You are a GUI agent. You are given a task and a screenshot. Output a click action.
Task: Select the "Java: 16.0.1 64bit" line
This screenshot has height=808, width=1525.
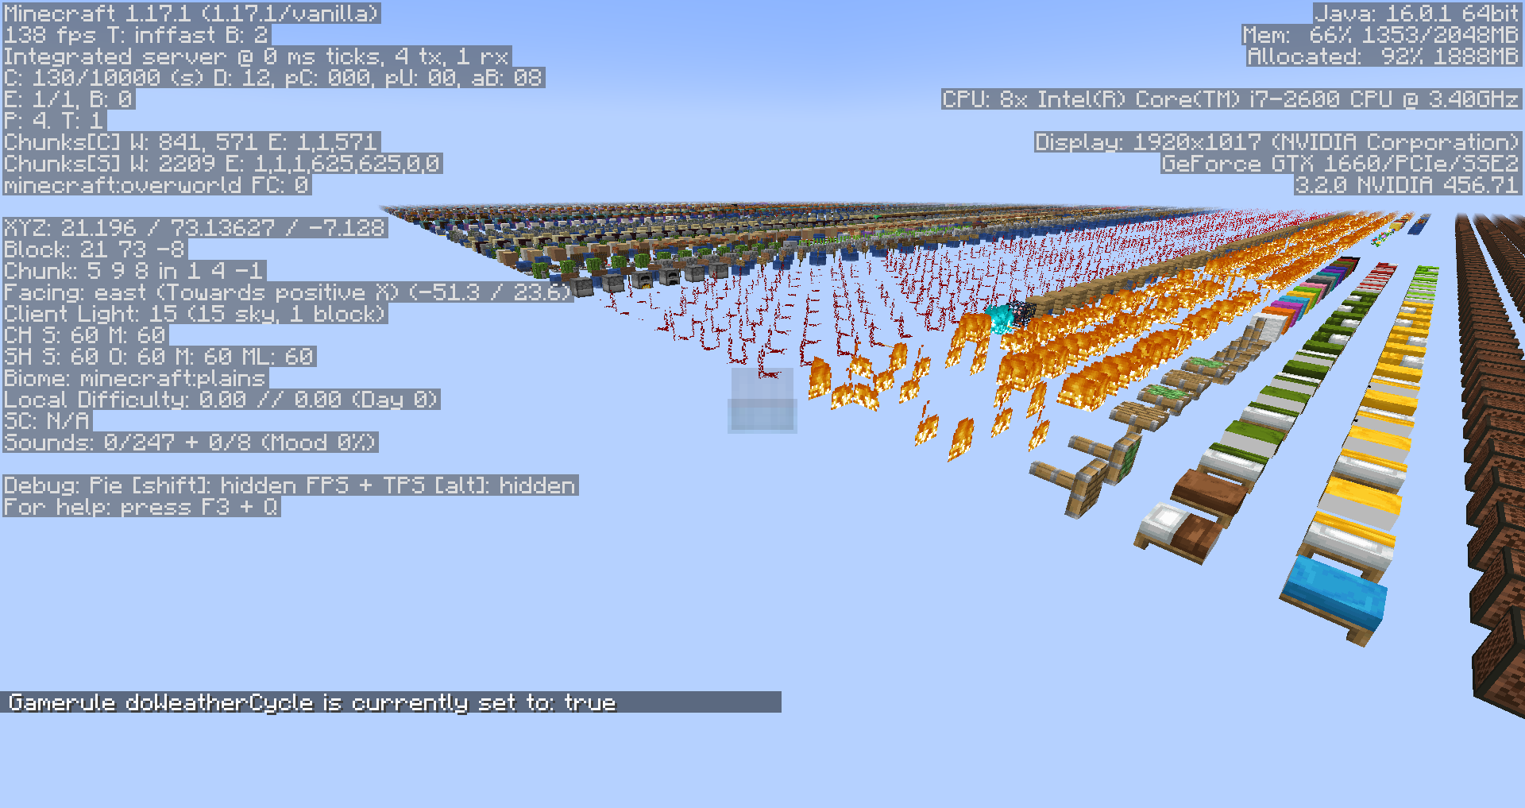(1418, 14)
